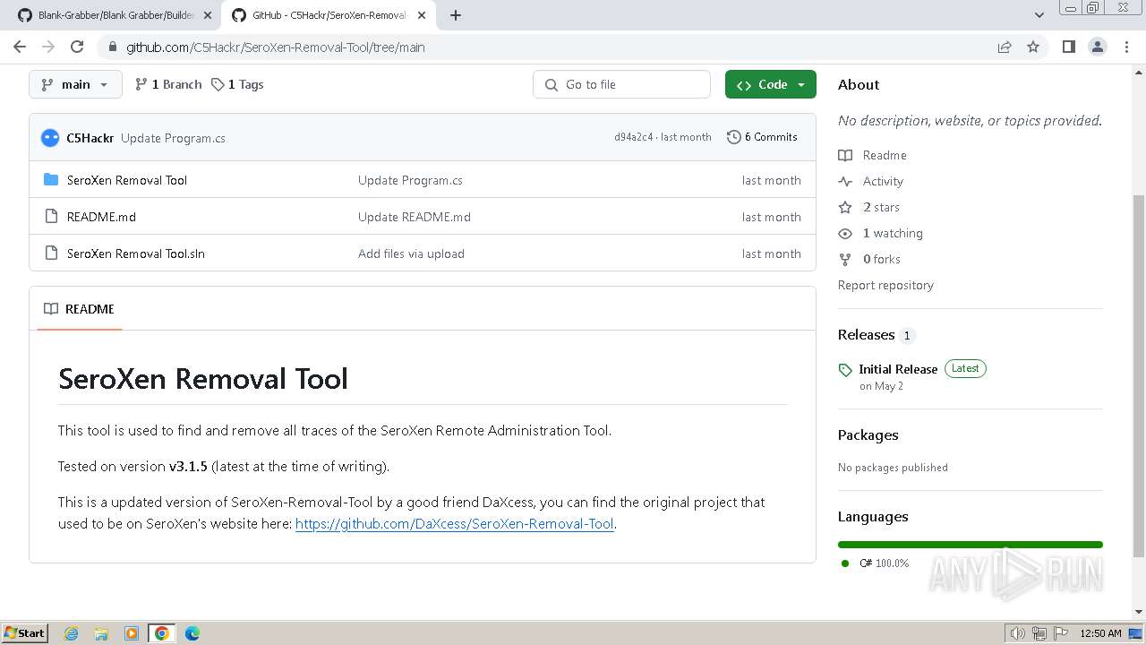Follow the DaXcess SeroXen-Removal-Tool hyperlink
This screenshot has width=1146, height=645.
(454, 524)
